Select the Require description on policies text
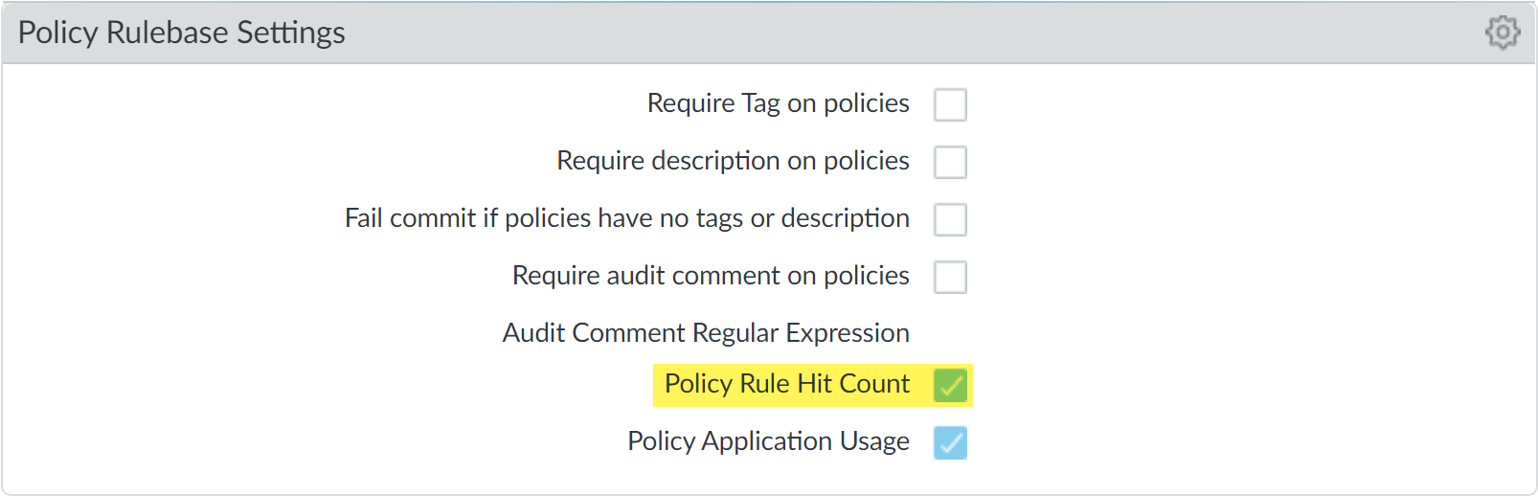This screenshot has height=496, width=1538. pyautogui.click(x=733, y=161)
